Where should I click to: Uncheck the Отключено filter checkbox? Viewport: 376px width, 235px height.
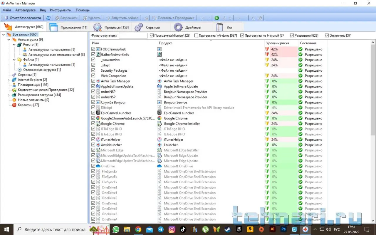pyautogui.click(x=327, y=36)
